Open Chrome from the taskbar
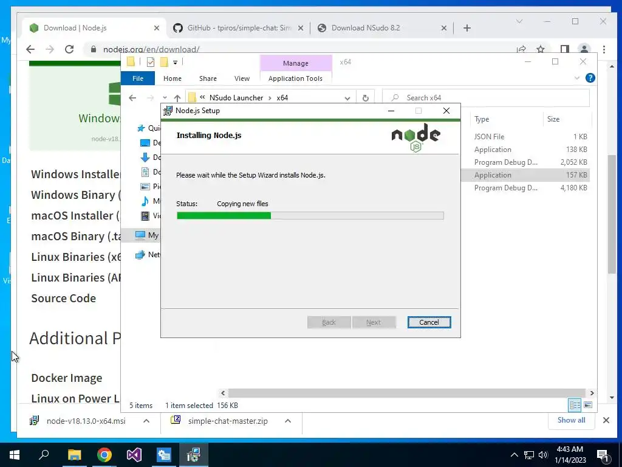622x467 pixels. pos(104,455)
